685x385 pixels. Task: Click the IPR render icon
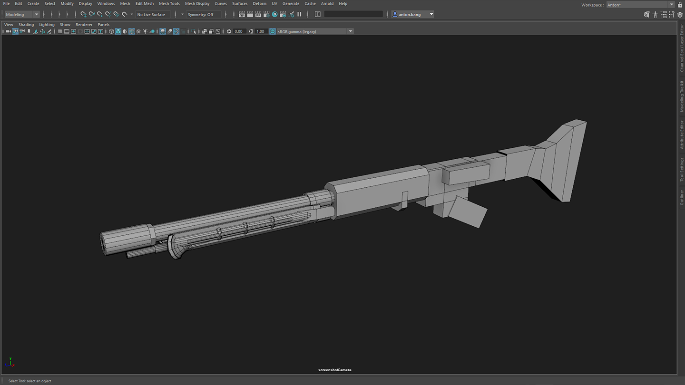tap(258, 14)
